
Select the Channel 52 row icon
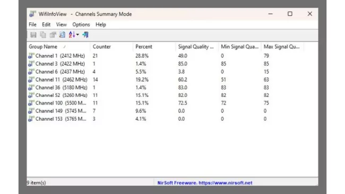pos(31,95)
